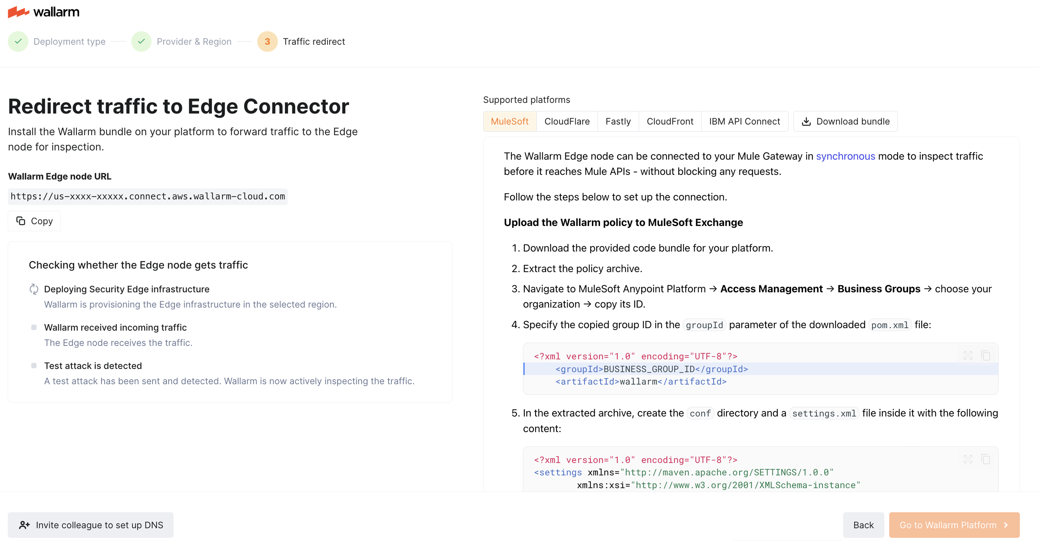Viewport: 1039px width, 541px height.
Task: Select the MuleSoft platform tab
Action: (510, 121)
